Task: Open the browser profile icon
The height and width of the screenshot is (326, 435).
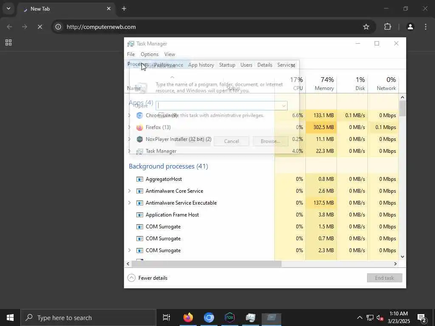Action: [x=410, y=27]
